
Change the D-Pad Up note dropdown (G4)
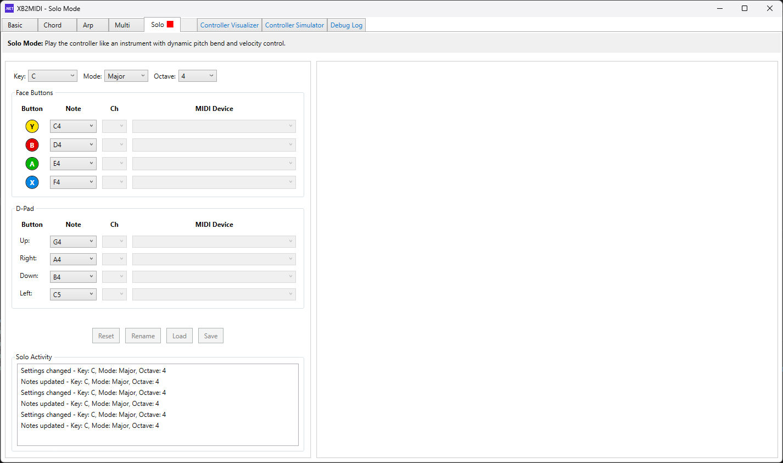(x=73, y=242)
